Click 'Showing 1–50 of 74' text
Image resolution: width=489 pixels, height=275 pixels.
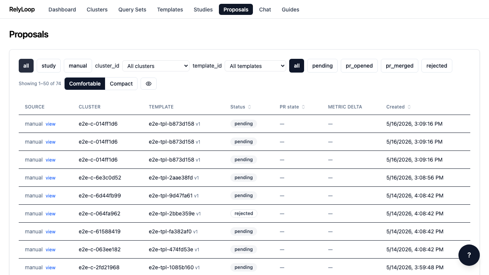tap(40, 84)
